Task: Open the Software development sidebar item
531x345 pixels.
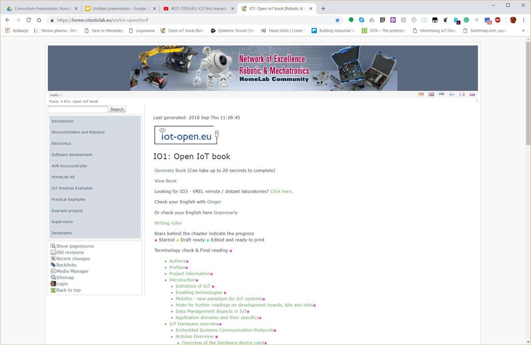Action: 95,155
